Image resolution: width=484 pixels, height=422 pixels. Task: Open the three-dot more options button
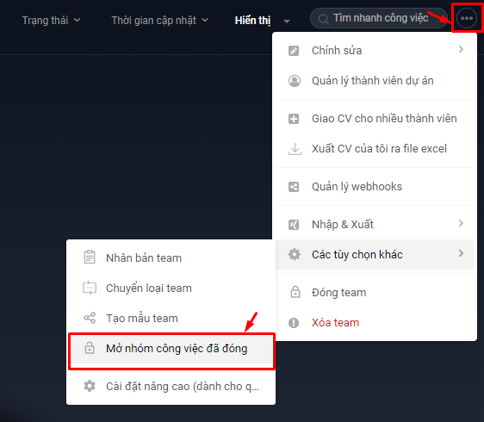coord(467,18)
